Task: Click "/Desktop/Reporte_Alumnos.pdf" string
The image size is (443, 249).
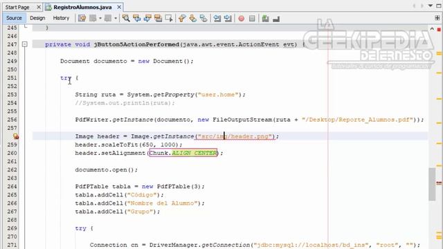Action: 357,120
